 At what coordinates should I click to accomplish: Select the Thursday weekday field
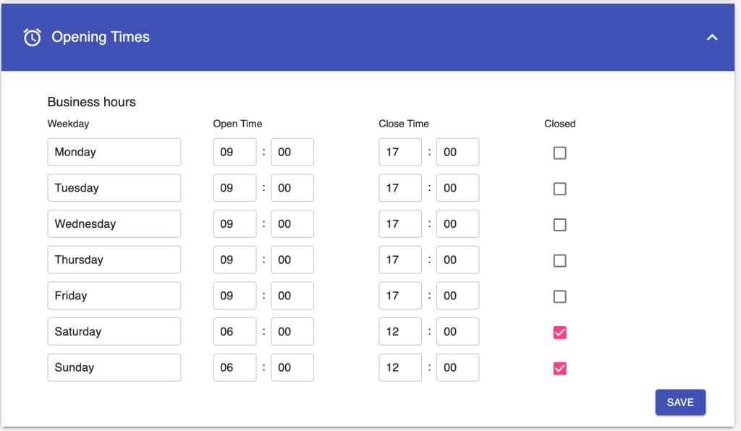pyautogui.click(x=114, y=260)
